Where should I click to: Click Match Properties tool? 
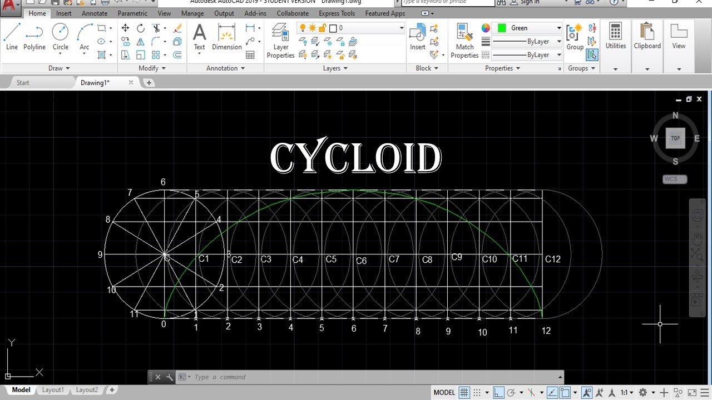(x=464, y=41)
